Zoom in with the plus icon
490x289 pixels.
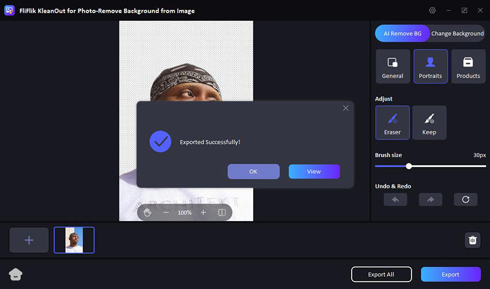pos(203,212)
